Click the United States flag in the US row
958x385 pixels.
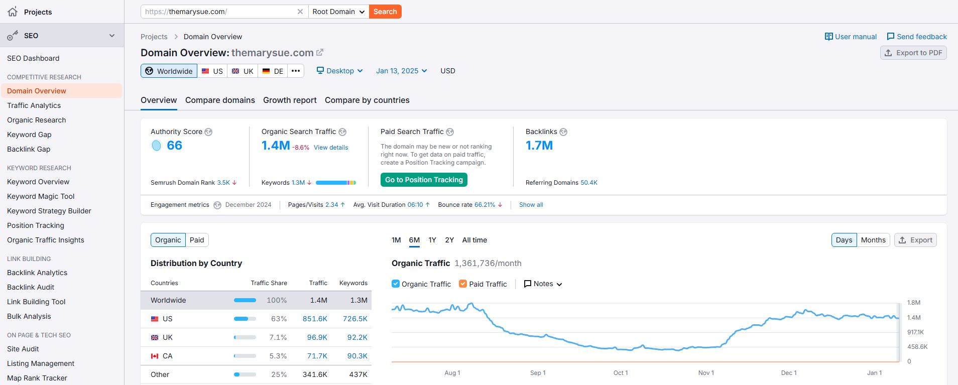pyautogui.click(x=155, y=319)
